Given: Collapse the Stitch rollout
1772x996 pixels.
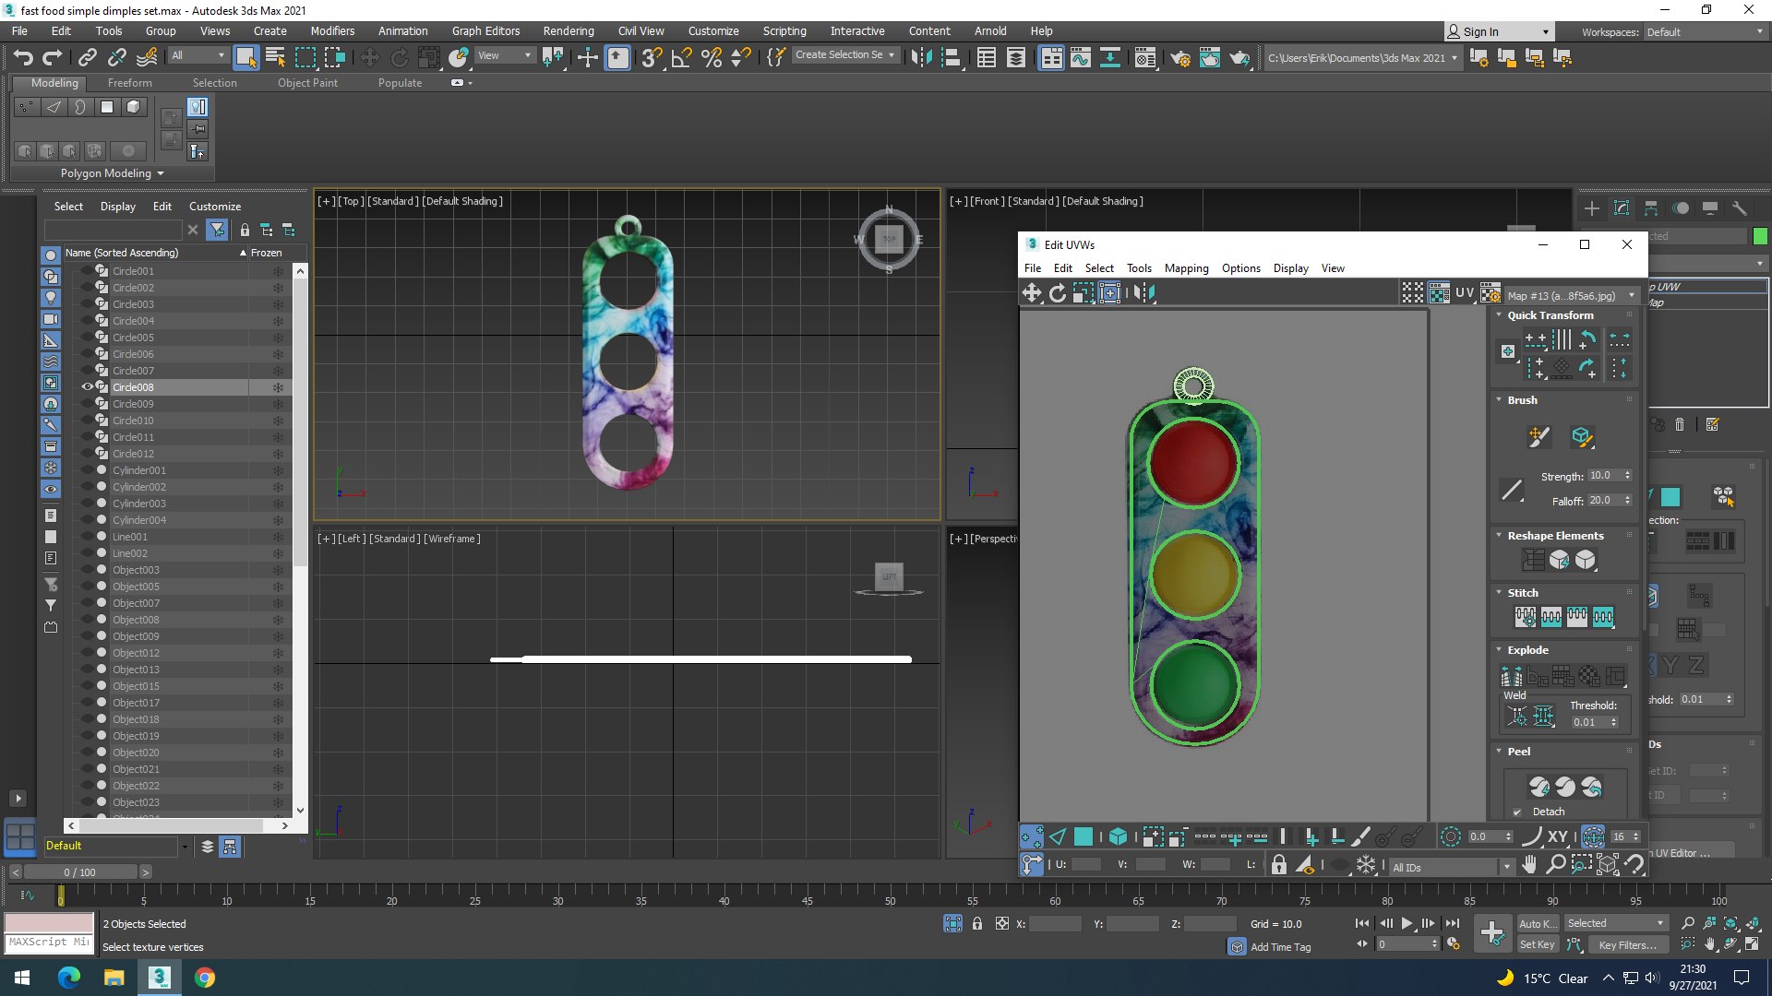Looking at the screenshot, I should click(x=1499, y=593).
